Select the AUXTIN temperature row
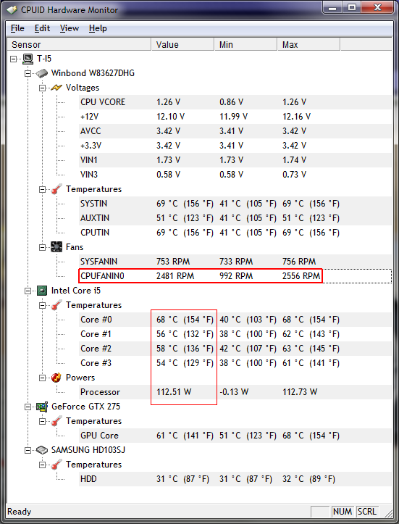Viewport: 399px width, 524px height. (x=235, y=218)
